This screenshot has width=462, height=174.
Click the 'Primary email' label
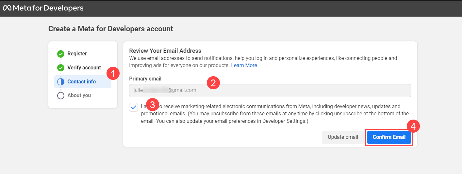(x=145, y=79)
